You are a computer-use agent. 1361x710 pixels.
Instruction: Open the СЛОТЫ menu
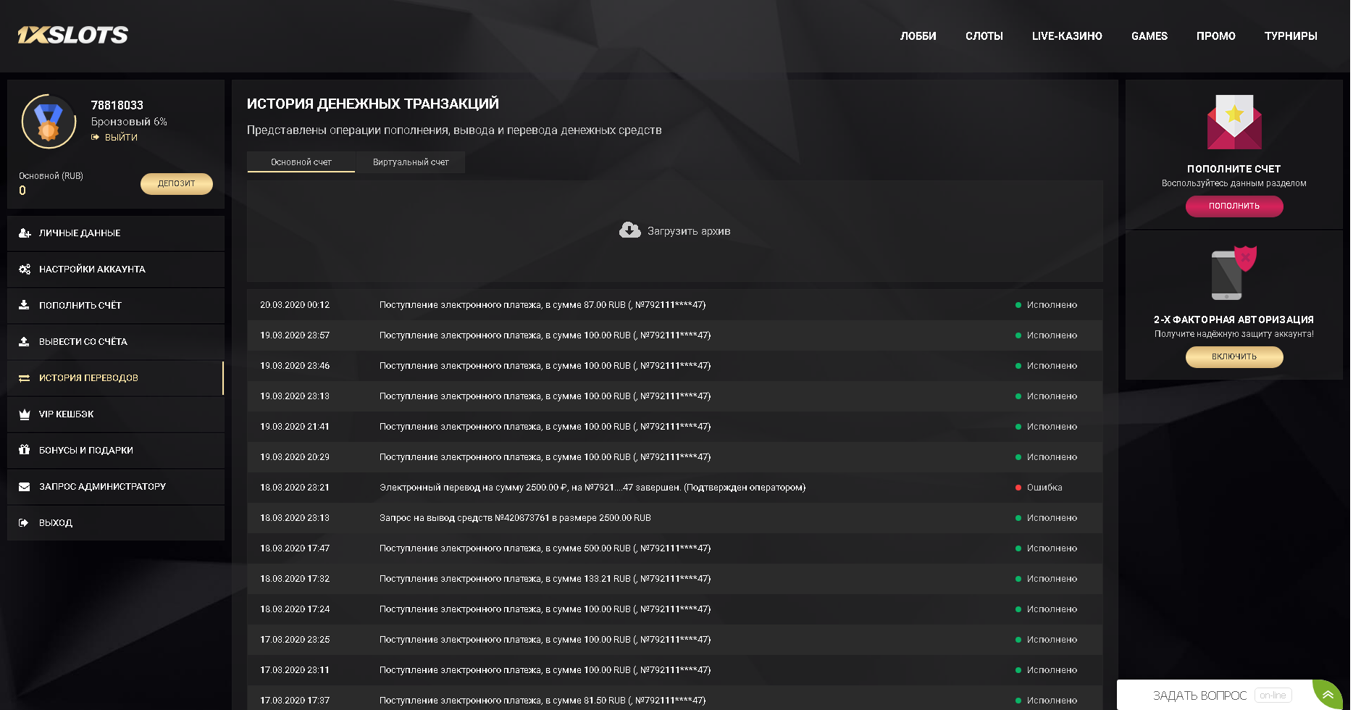click(984, 35)
